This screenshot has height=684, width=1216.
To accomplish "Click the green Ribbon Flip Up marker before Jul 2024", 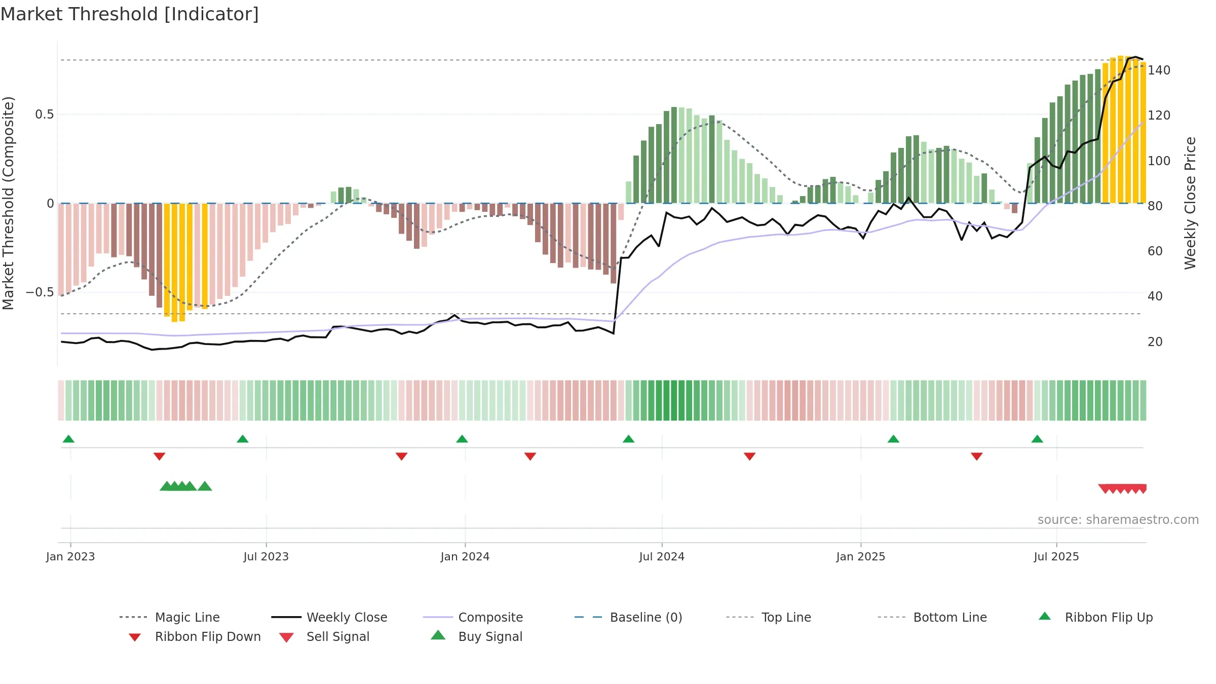I will pos(629,439).
